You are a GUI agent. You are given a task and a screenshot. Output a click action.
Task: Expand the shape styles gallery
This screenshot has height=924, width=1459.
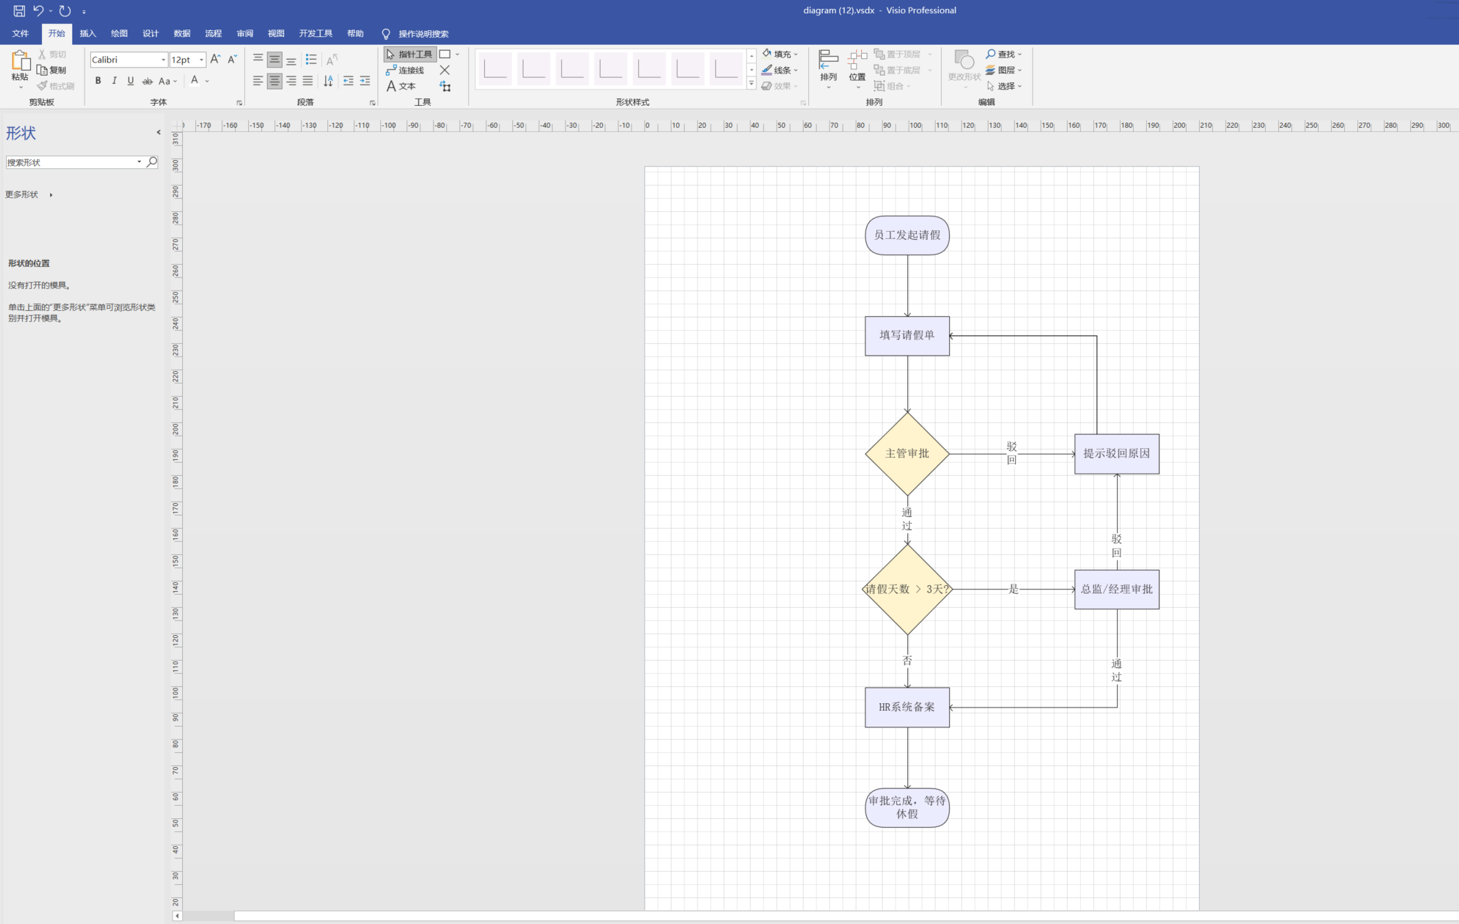pos(751,84)
